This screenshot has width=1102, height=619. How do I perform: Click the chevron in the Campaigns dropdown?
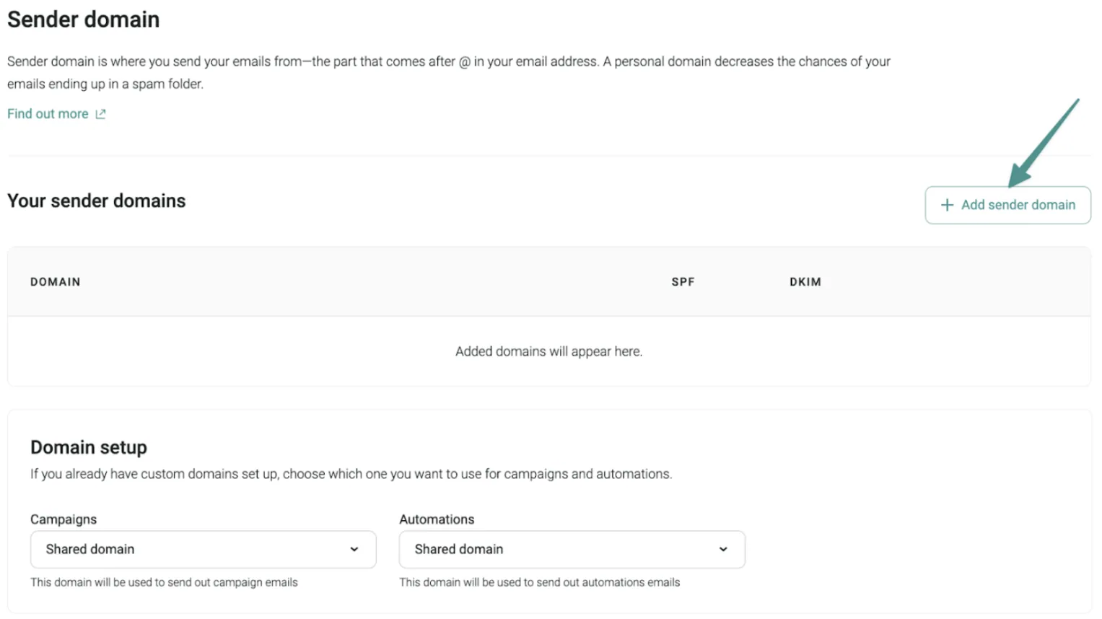354,549
